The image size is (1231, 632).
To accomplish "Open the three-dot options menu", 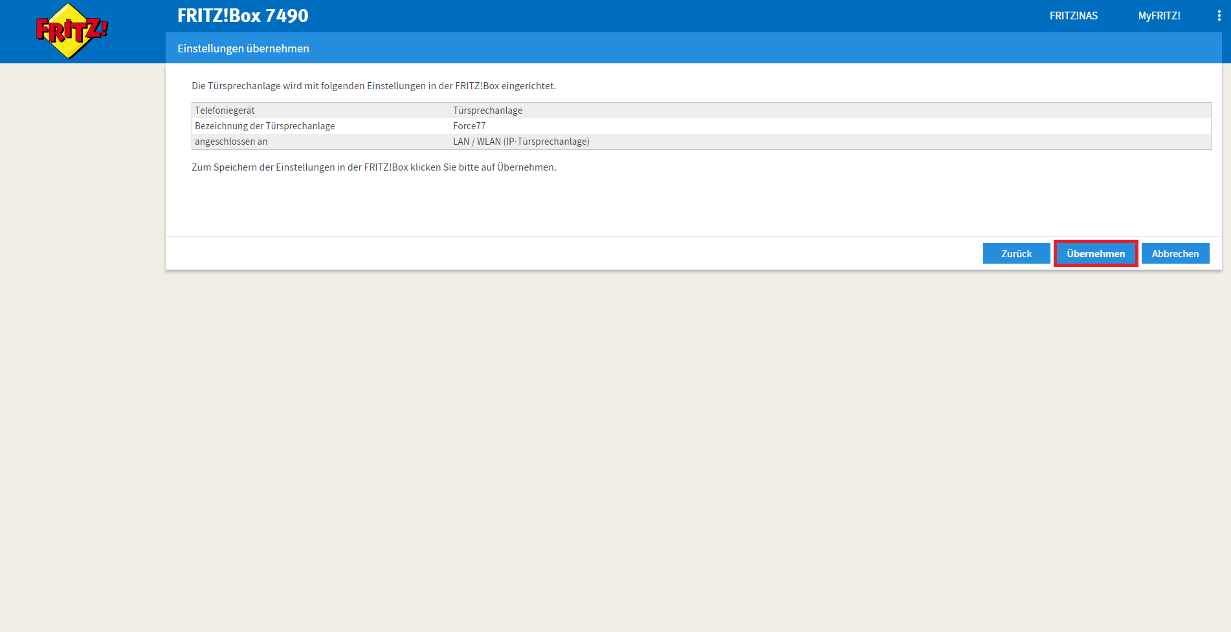I will [1219, 16].
